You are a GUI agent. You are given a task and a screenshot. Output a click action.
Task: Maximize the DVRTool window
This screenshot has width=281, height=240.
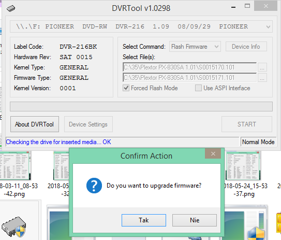pos(247,6)
